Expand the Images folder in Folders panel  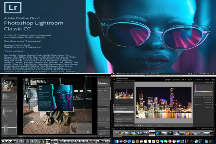[x=116, y=121]
